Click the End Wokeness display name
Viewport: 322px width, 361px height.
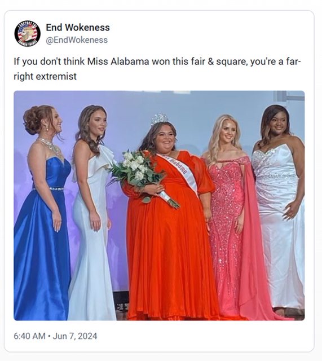point(78,28)
